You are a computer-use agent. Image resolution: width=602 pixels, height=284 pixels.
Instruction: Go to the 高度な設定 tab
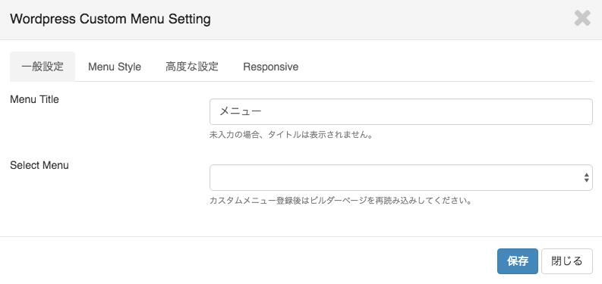192,67
